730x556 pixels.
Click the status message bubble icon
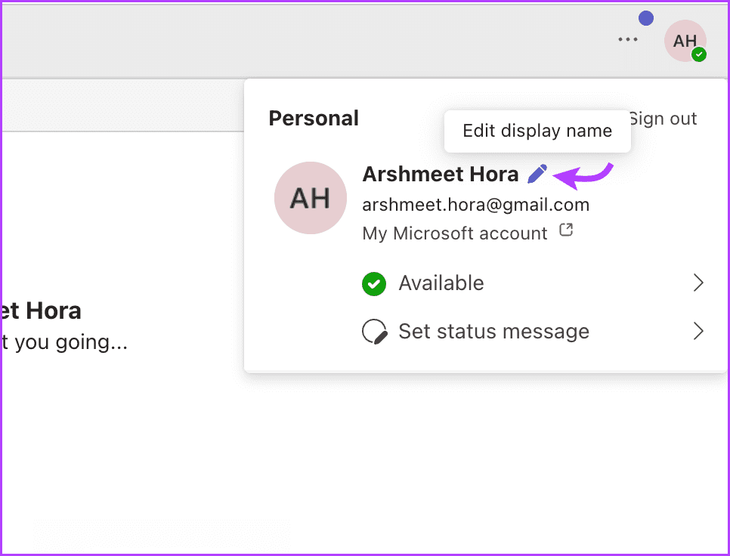[x=374, y=332]
